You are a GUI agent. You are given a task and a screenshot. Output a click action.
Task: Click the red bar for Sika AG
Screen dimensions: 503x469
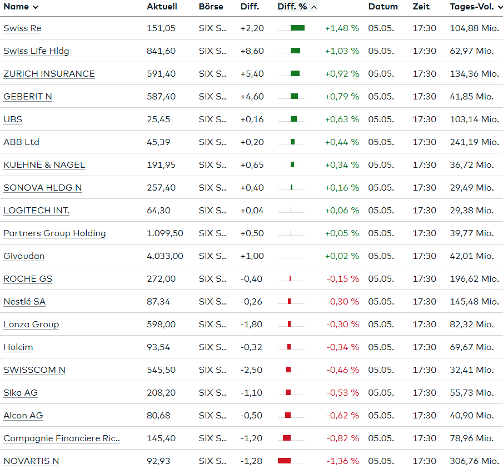[x=288, y=392]
